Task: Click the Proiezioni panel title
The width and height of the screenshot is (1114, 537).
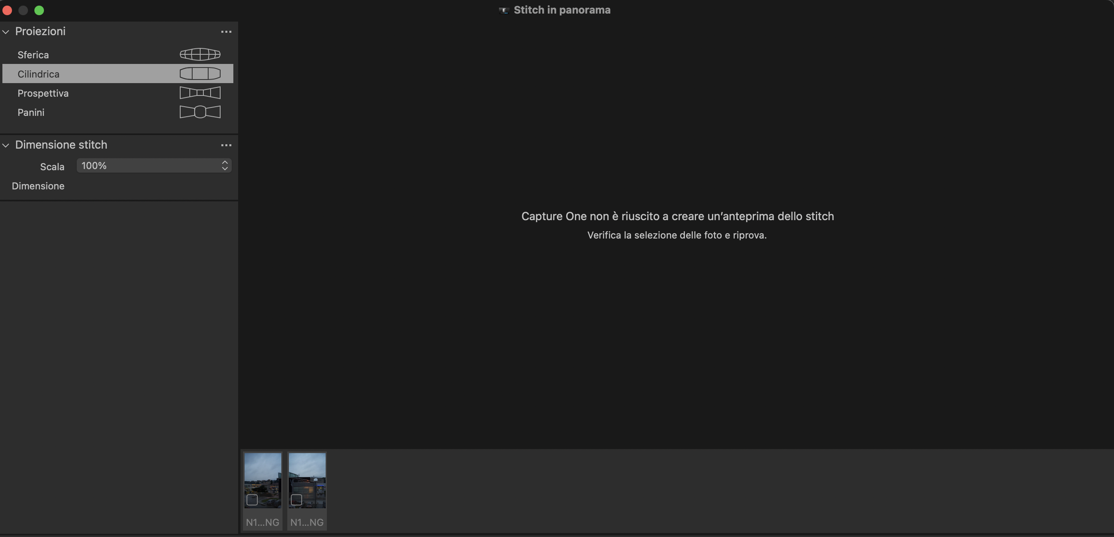Action: [x=40, y=31]
